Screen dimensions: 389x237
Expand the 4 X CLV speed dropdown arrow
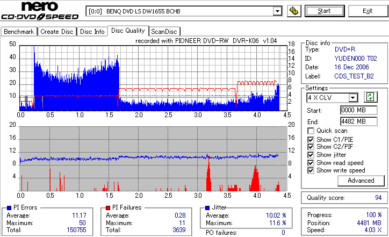(x=352, y=98)
